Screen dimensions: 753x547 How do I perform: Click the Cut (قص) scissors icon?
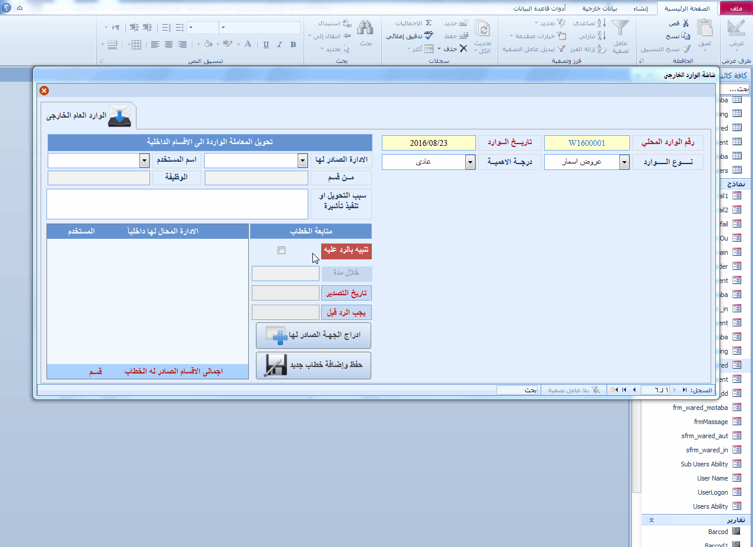(x=685, y=24)
